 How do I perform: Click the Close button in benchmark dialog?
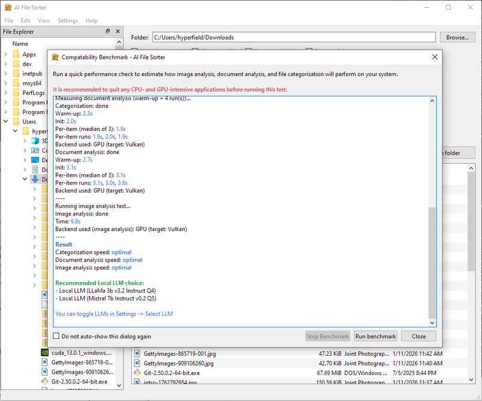click(419, 336)
